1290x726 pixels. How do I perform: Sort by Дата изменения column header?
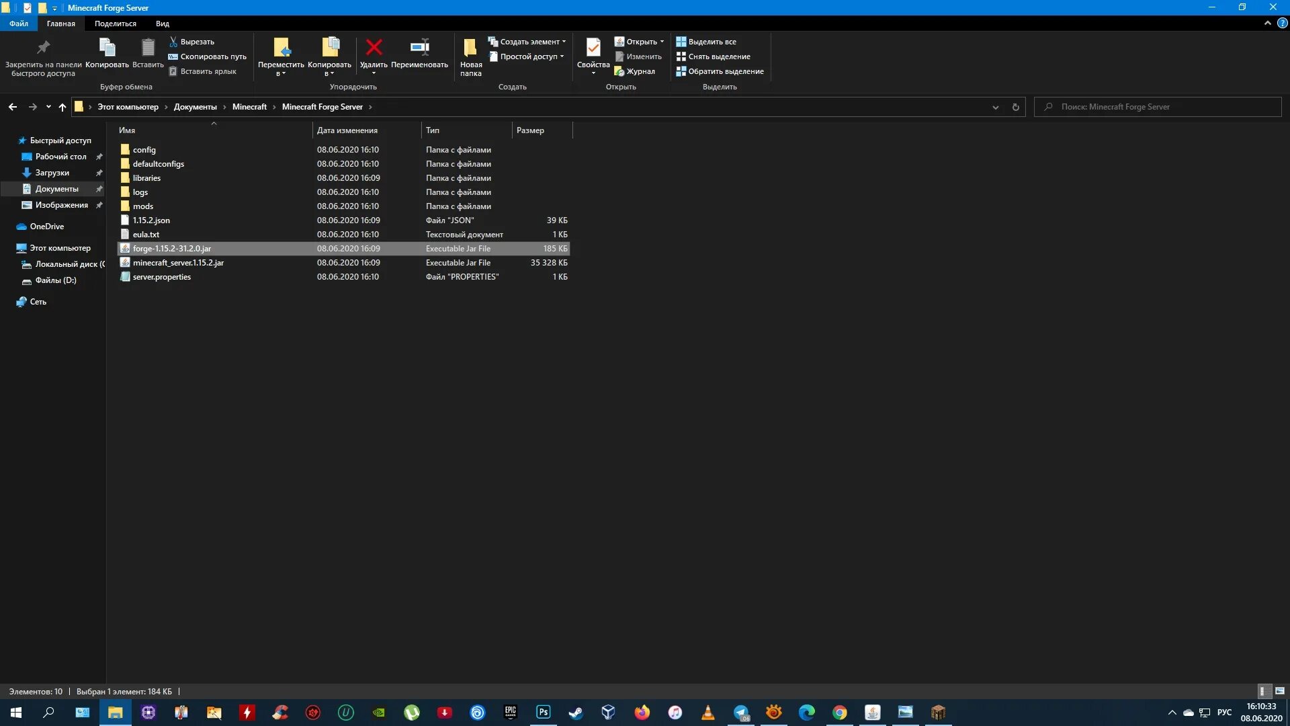pos(366,130)
